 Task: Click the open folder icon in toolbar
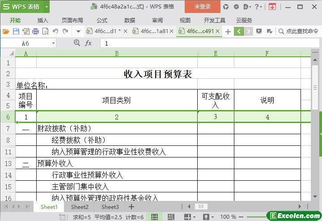6,31
